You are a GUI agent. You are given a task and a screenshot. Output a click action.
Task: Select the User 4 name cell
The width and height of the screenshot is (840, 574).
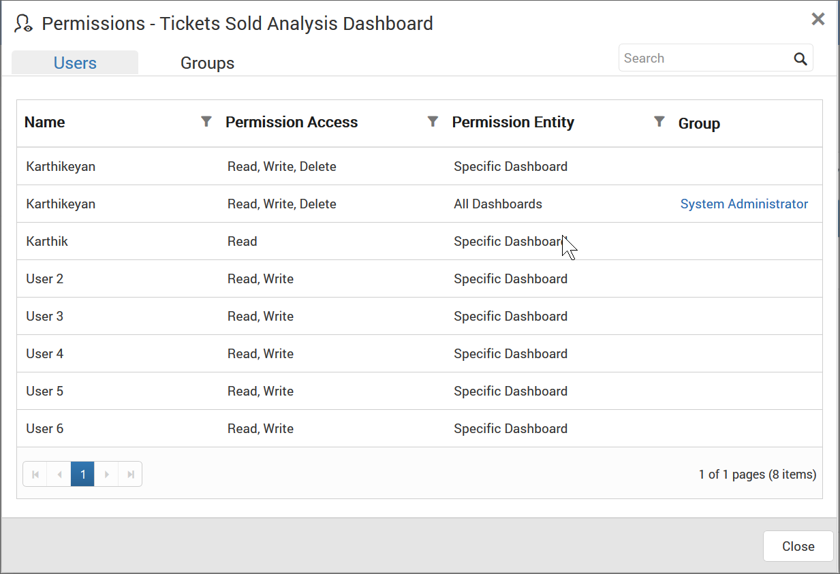(45, 353)
